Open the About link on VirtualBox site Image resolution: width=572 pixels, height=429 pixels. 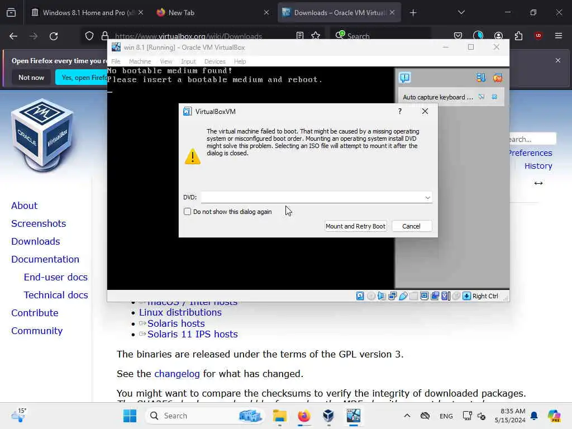24,206
